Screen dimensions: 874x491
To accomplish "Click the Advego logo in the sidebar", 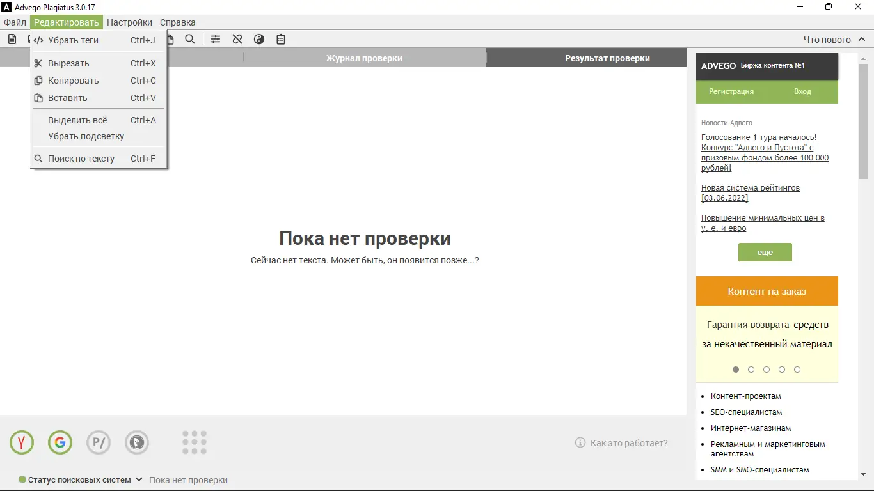I will click(719, 66).
